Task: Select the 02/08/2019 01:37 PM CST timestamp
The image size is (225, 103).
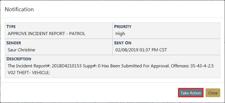Action: [141, 50]
